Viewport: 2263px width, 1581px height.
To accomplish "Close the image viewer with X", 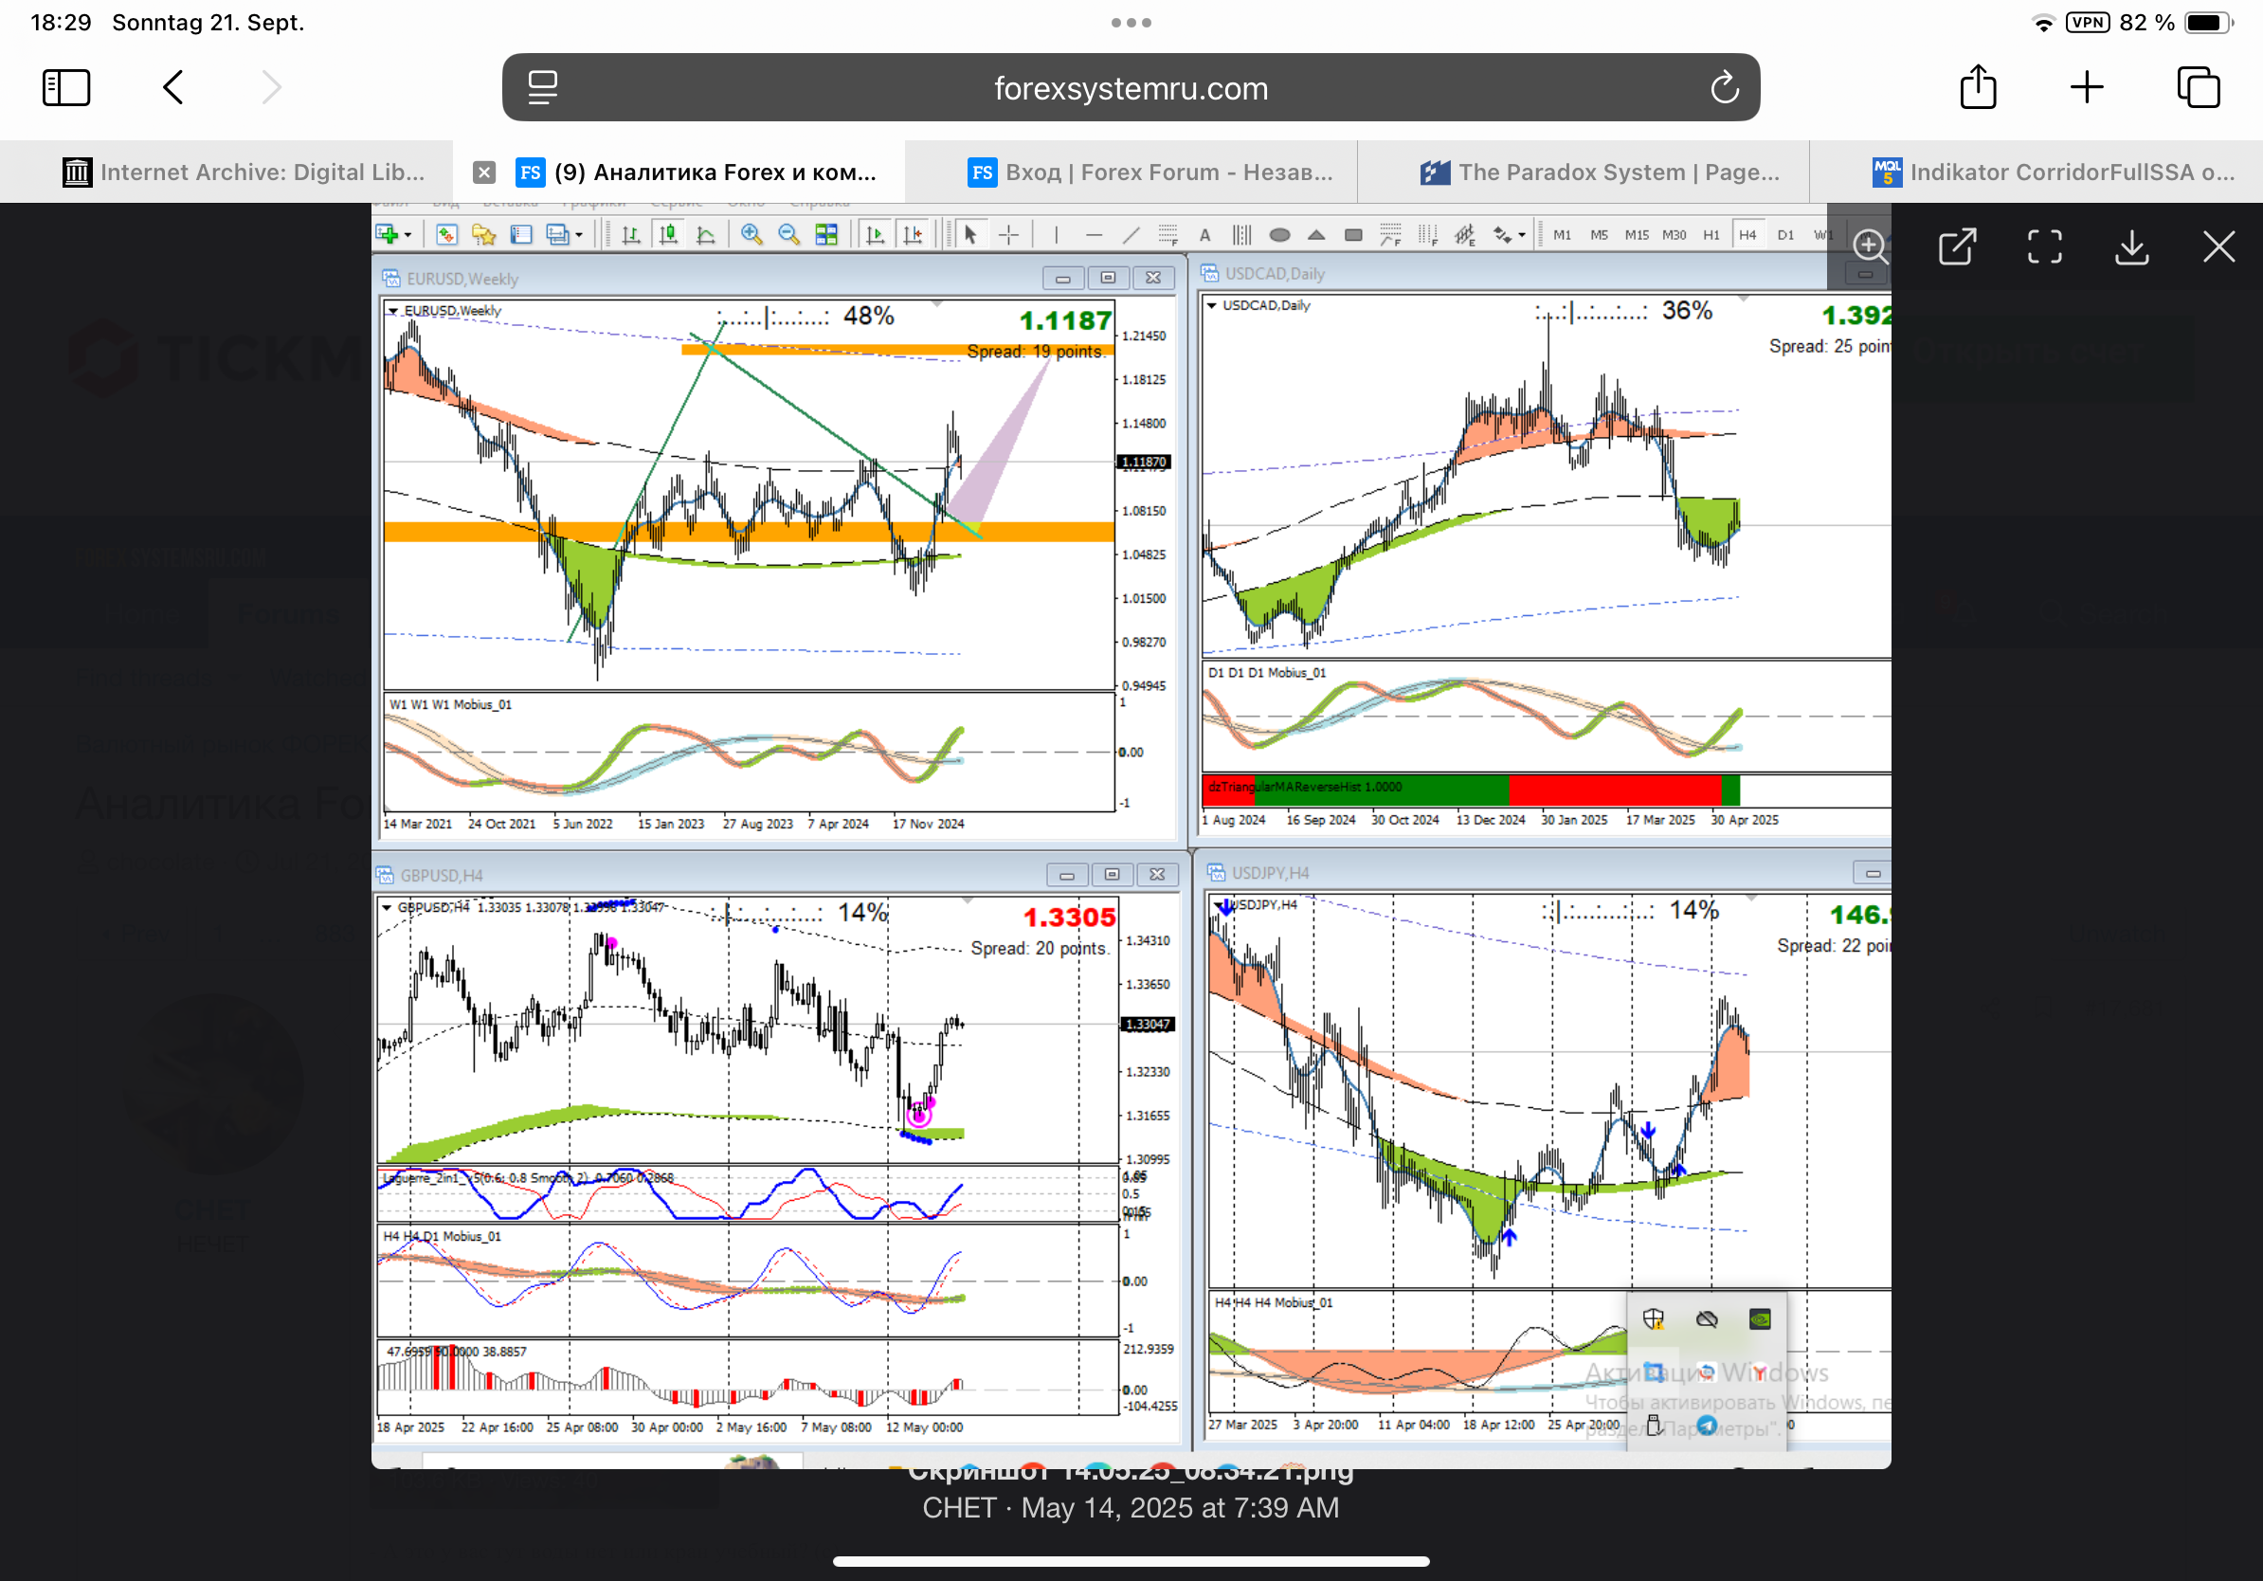I will 2218,246.
